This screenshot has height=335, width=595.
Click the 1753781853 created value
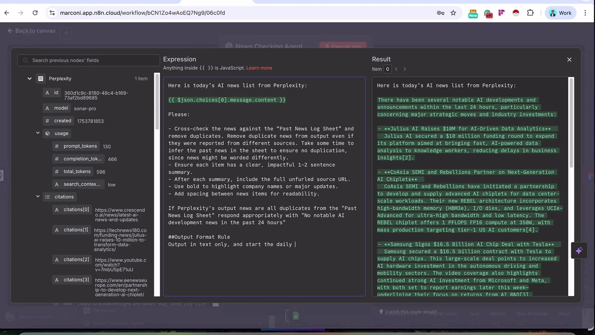pyautogui.click(x=90, y=121)
